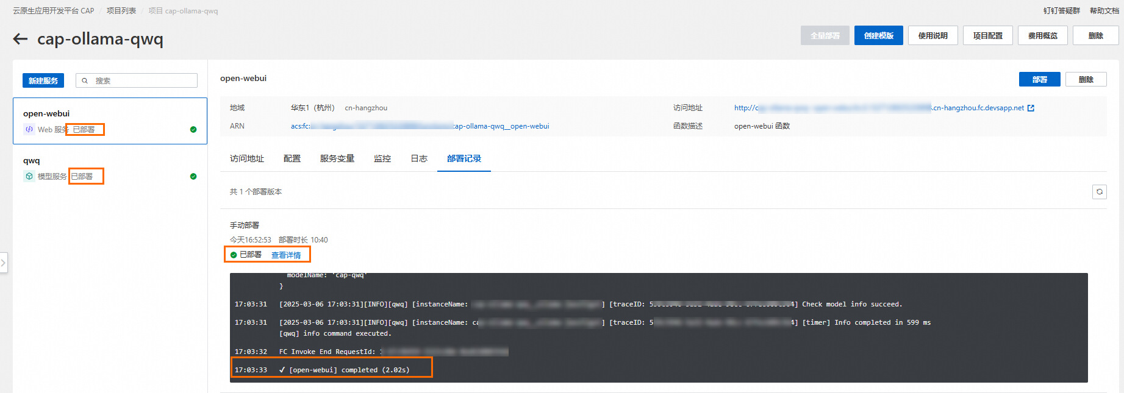This screenshot has height=393, width=1124.
Task: Click the 项目列表 breadcrumb link
Action: click(121, 11)
